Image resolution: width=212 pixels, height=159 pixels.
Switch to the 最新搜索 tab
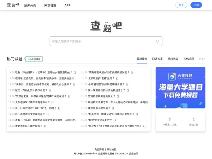click(x=142, y=59)
